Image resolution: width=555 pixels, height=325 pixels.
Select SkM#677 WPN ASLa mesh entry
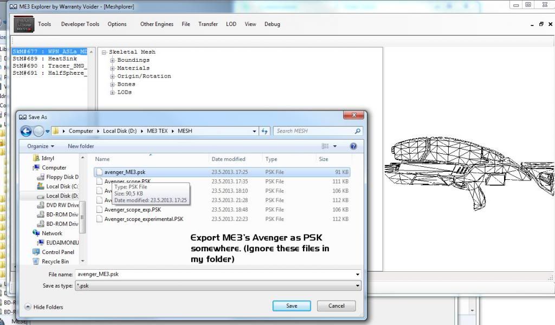click(x=49, y=51)
